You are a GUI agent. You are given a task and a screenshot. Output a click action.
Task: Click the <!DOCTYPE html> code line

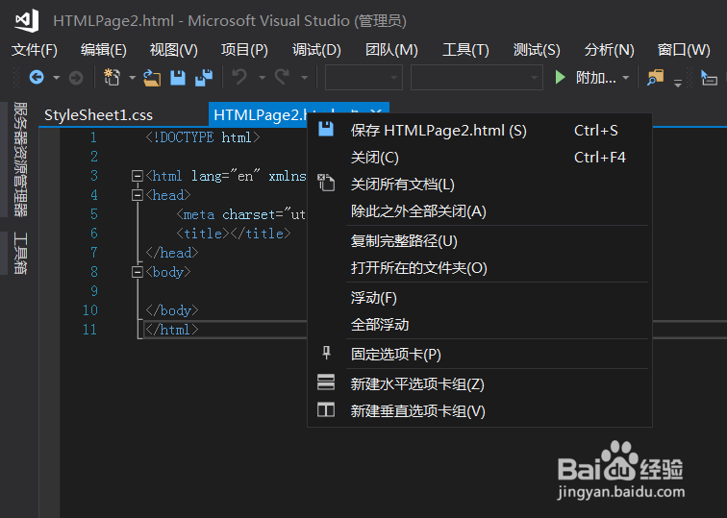(203, 137)
